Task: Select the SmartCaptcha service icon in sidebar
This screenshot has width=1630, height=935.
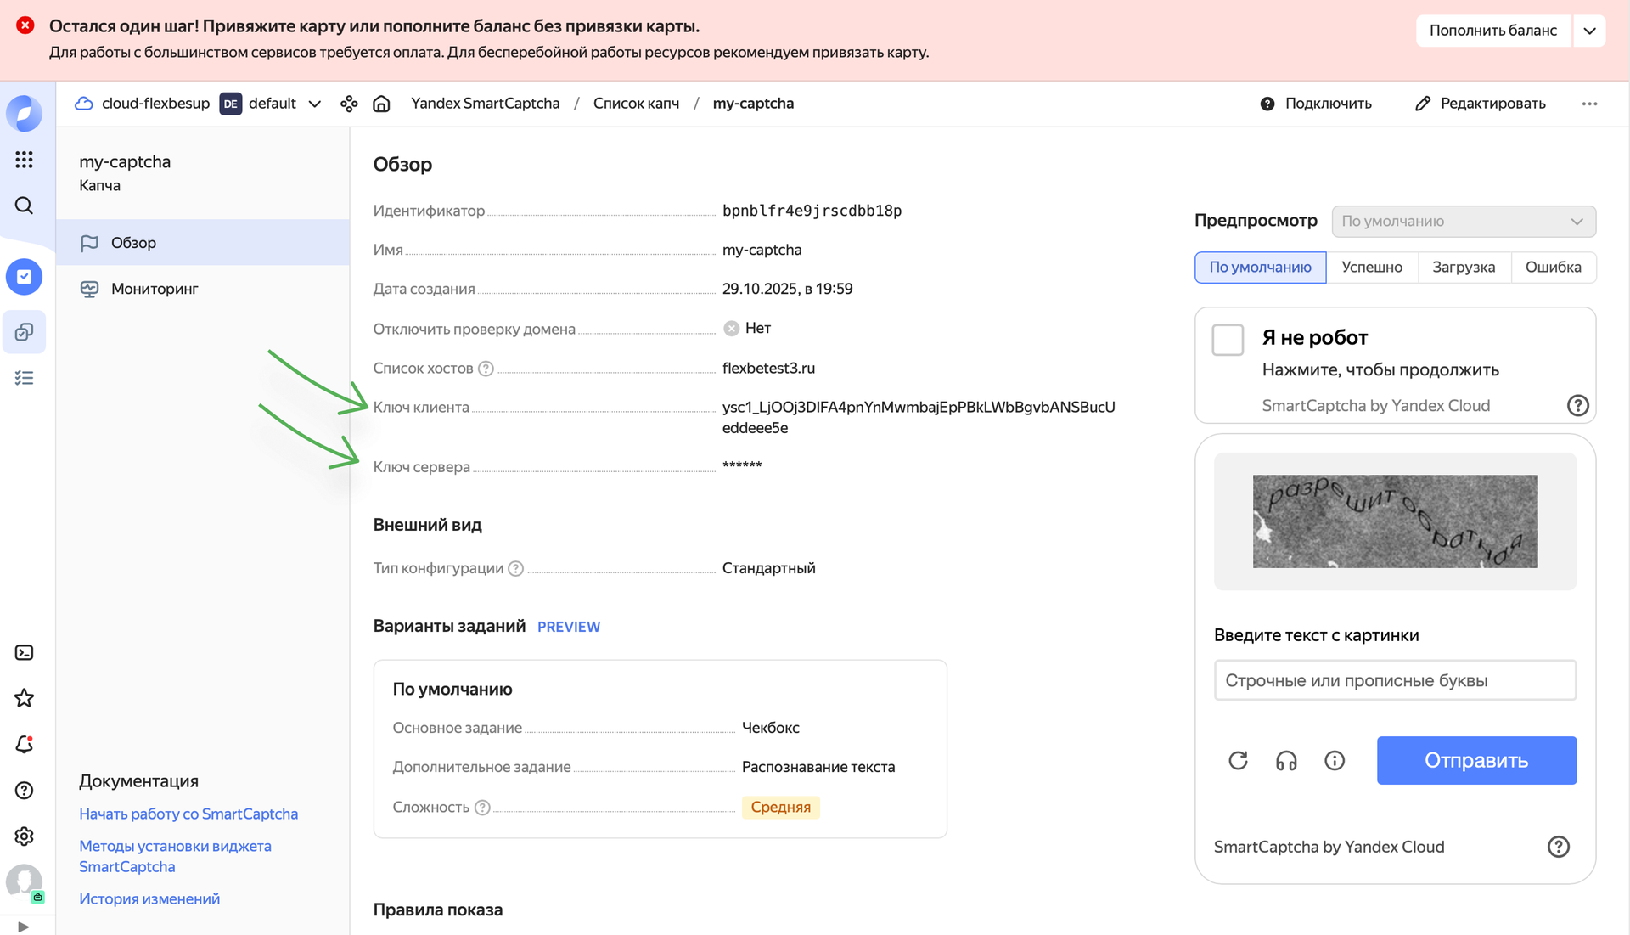Action: click(x=25, y=277)
